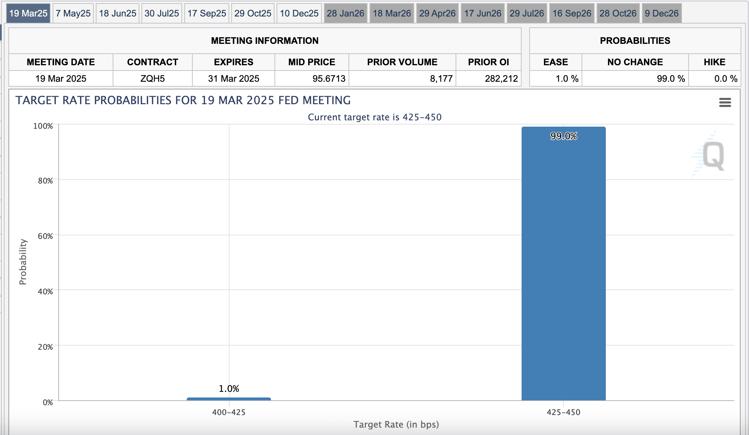The image size is (749, 435).
Task: Select the 17 Sep25 meeting tab
Action: pyautogui.click(x=206, y=13)
